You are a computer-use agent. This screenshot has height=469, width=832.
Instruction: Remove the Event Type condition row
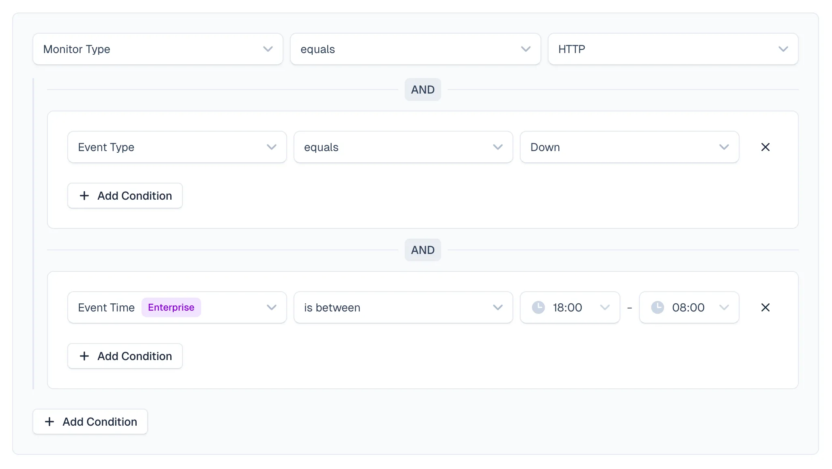pyautogui.click(x=765, y=147)
